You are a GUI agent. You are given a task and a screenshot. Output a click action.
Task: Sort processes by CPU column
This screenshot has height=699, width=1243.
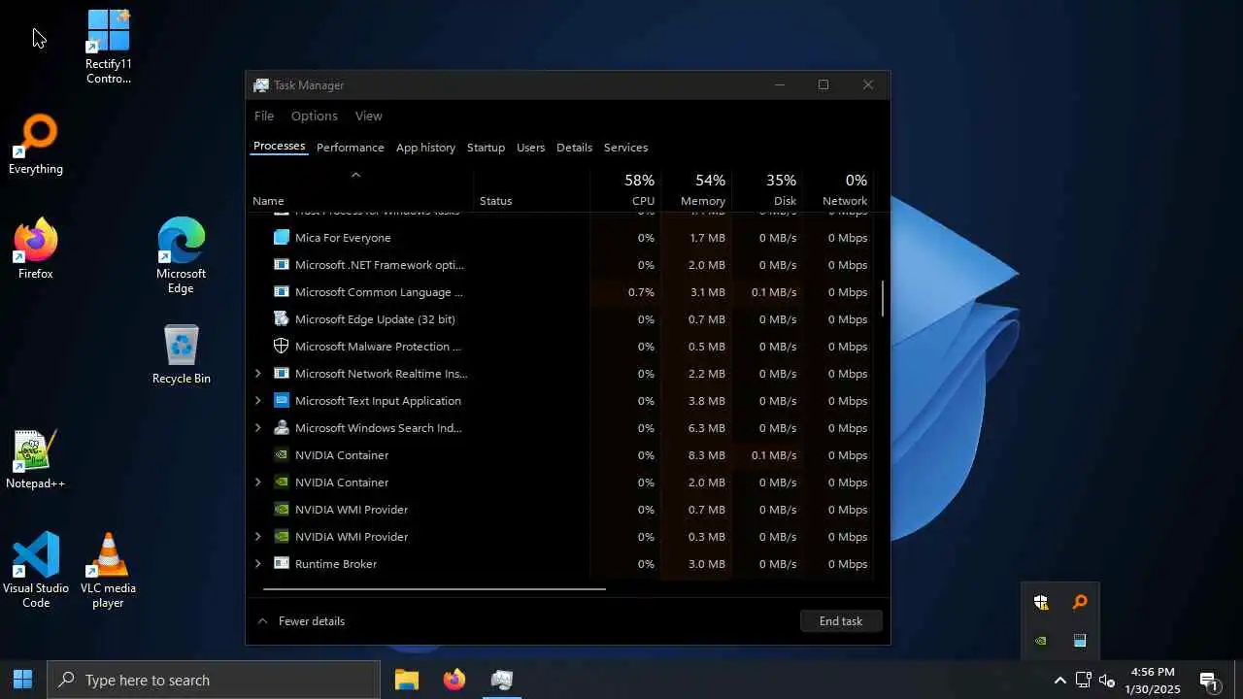click(x=625, y=189)
